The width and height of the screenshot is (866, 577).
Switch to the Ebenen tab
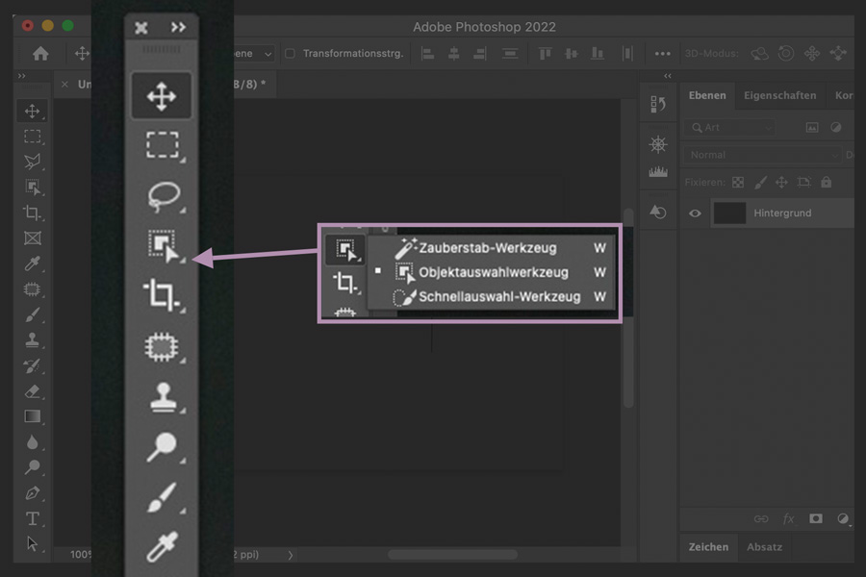(707, 95)
